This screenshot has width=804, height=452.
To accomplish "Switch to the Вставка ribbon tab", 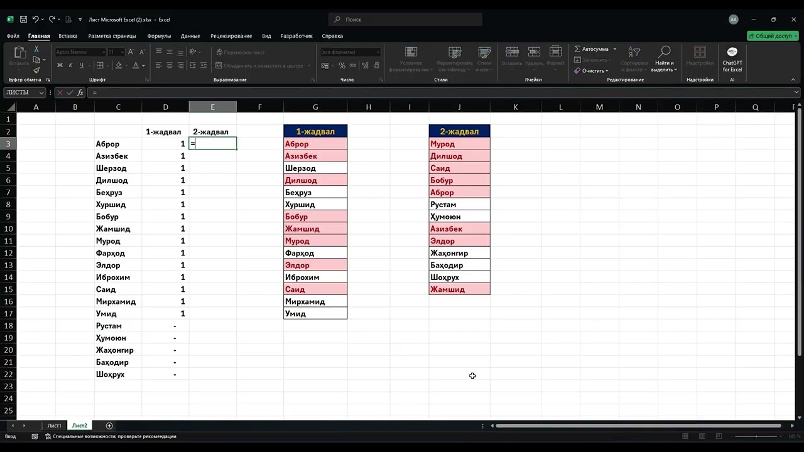I will (68, 36).
